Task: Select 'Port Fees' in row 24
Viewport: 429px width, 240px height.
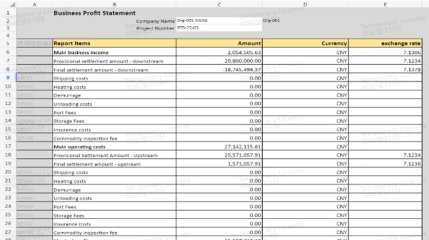Action: 114,207
